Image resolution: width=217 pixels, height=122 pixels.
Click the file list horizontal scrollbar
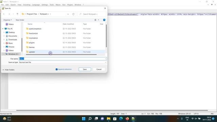click(x=61, y=55)
